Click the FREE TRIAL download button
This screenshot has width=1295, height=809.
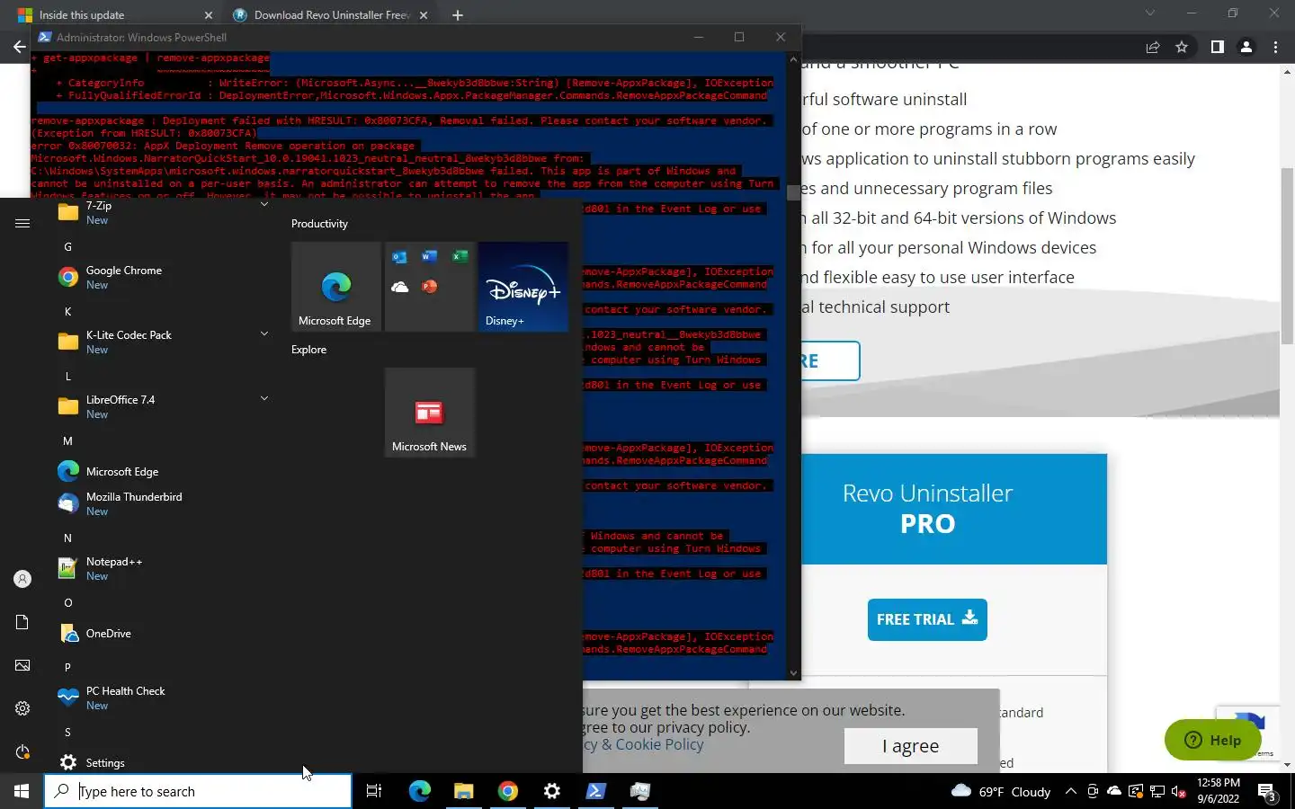pyautogui.click(x=927, y=619)
